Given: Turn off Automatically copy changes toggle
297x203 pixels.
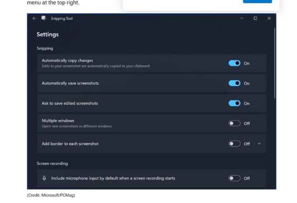Looking at the screenshot, I should 234,63.
